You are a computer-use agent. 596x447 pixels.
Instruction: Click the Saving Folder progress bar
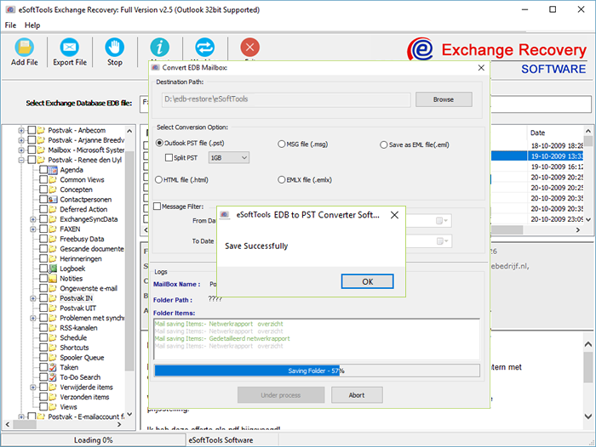pyautogui.click(x=316, y=371)
